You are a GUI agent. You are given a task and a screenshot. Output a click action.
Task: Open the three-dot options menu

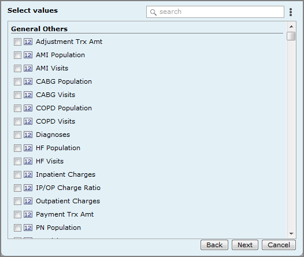[x=291, y=12]
